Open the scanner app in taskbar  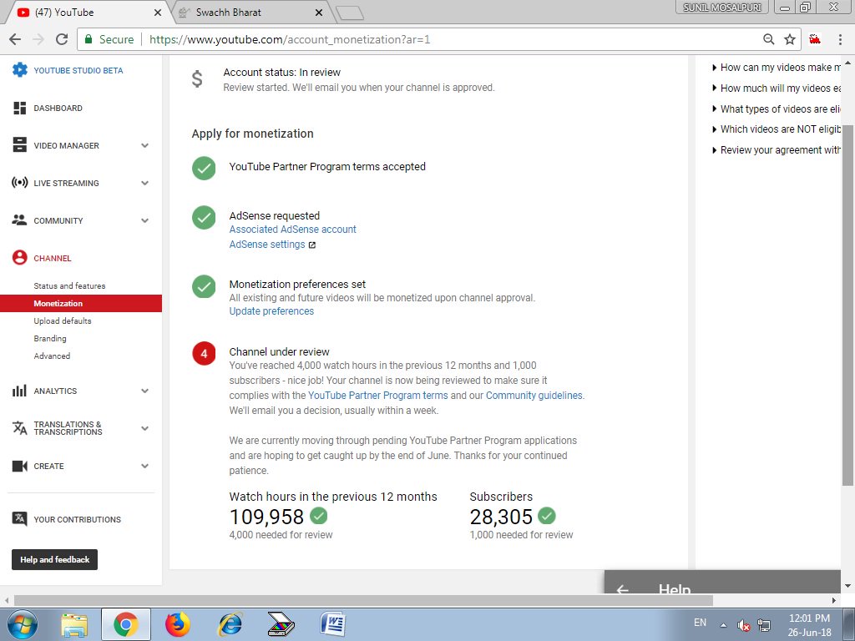(x=281, y=624)
